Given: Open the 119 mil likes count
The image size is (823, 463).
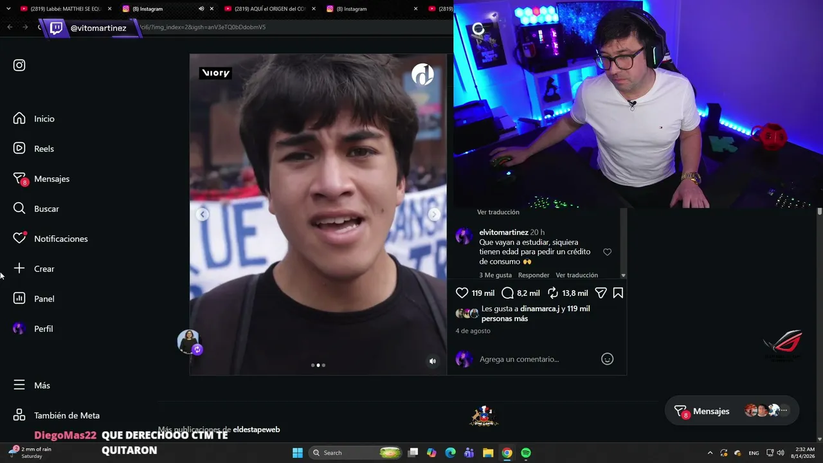Looking at the screenshot, I should 483,293.
